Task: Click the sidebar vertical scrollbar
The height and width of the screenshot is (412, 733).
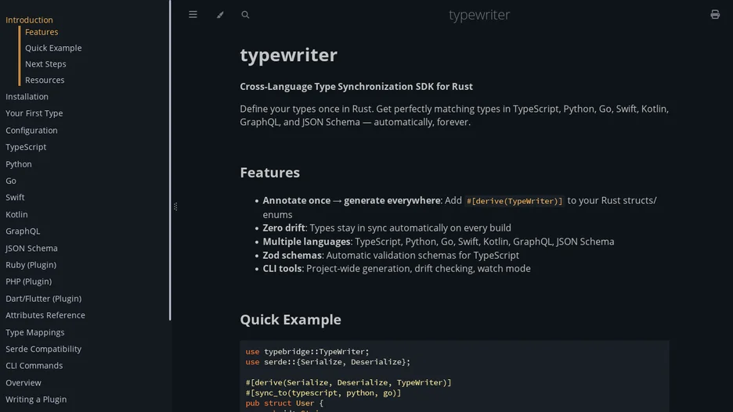Action: coord(170,160)
